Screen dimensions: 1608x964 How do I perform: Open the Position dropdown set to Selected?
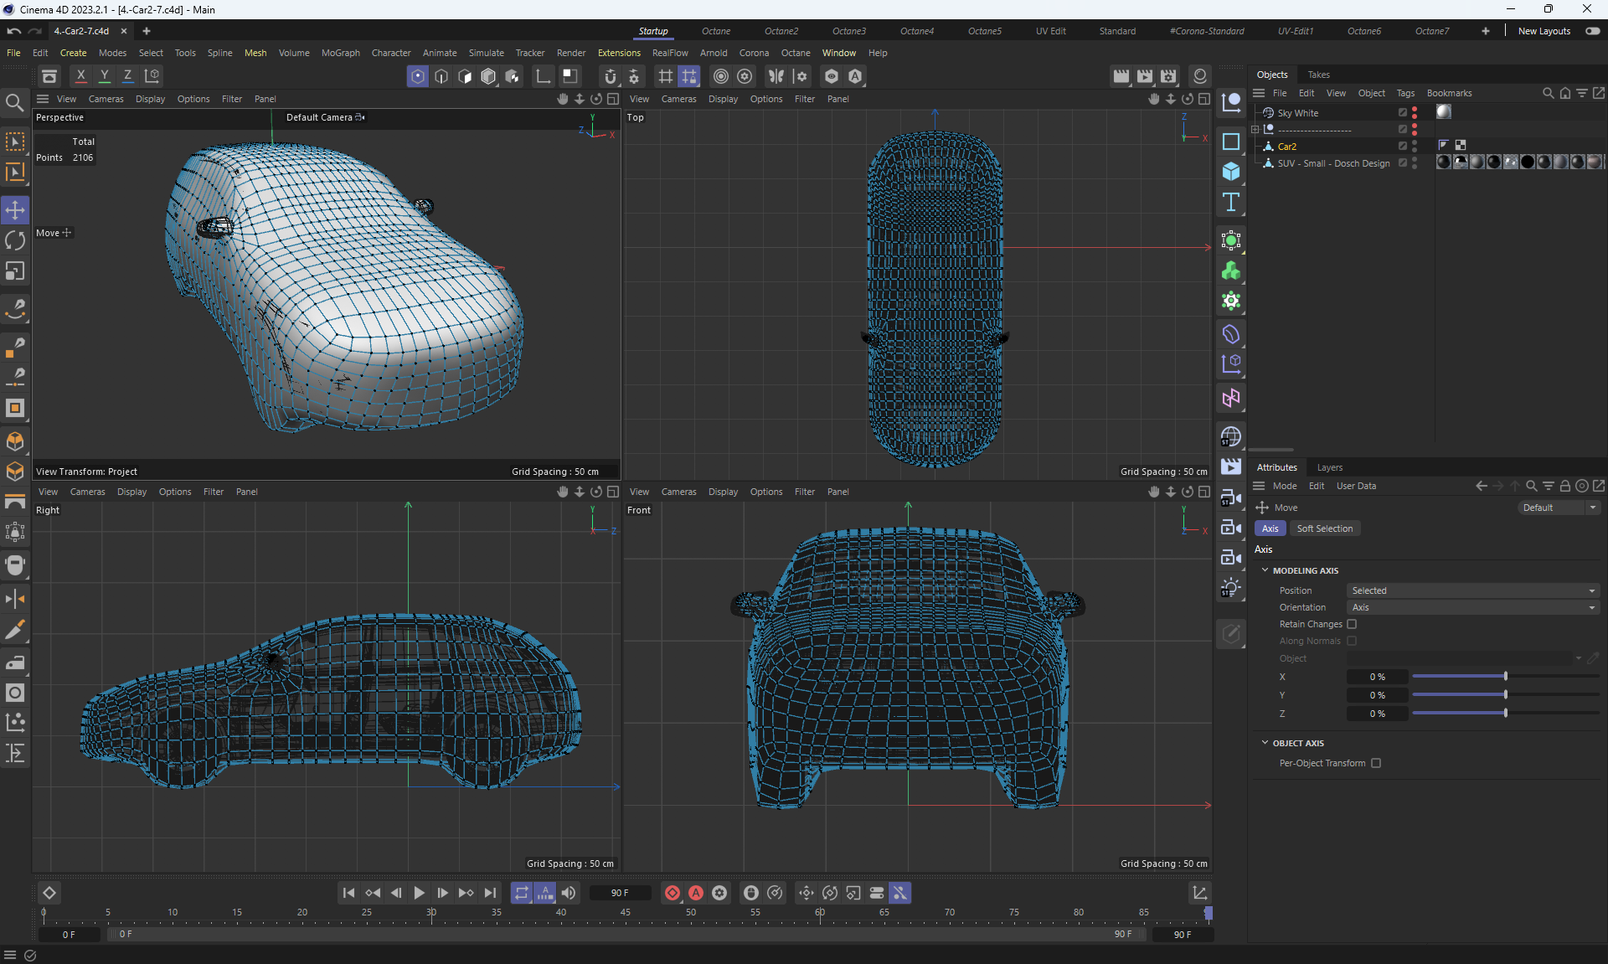click(x=1472, y=590)
